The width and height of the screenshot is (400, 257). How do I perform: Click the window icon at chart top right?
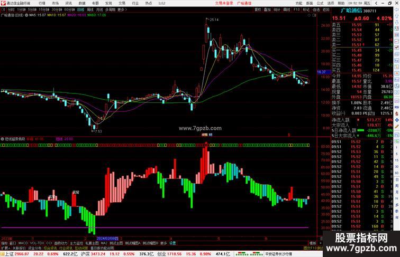[314, 15]
